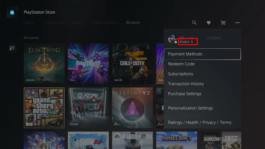
Task: Open the Rainbow Six Siege tile
Action: pos(221,140)
